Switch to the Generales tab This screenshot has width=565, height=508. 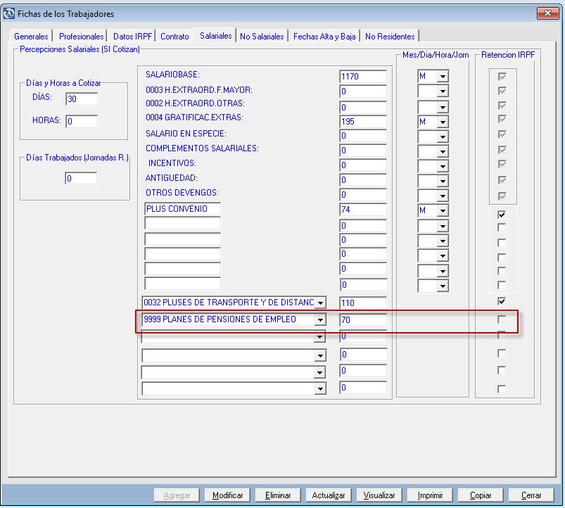(x=31, y=37)
